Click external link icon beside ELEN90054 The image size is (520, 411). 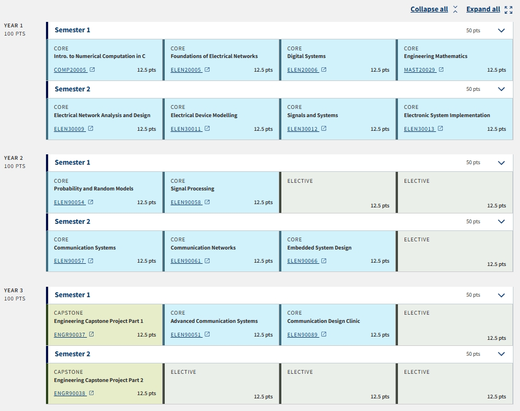90,202
